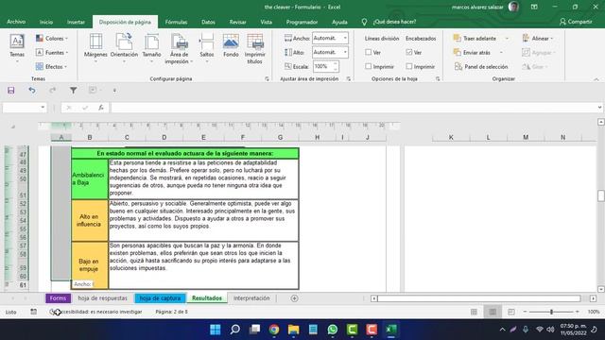Open File Explorer from the taskbar
This screenshot has width=605, height=340.
[293, 330]
